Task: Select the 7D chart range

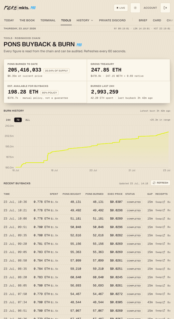Action: coord(18,120)
